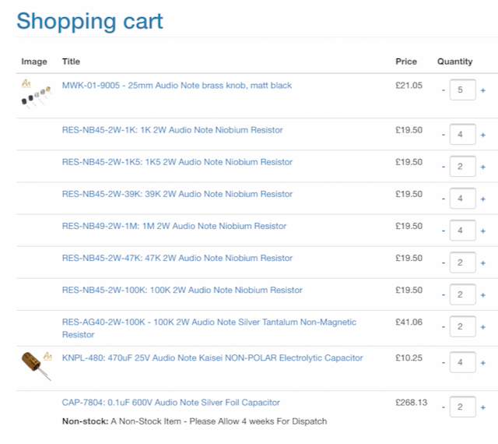The image size is (498, 444).
Task: Open the brass knob product thumbnail
Action: coord(36,94)
